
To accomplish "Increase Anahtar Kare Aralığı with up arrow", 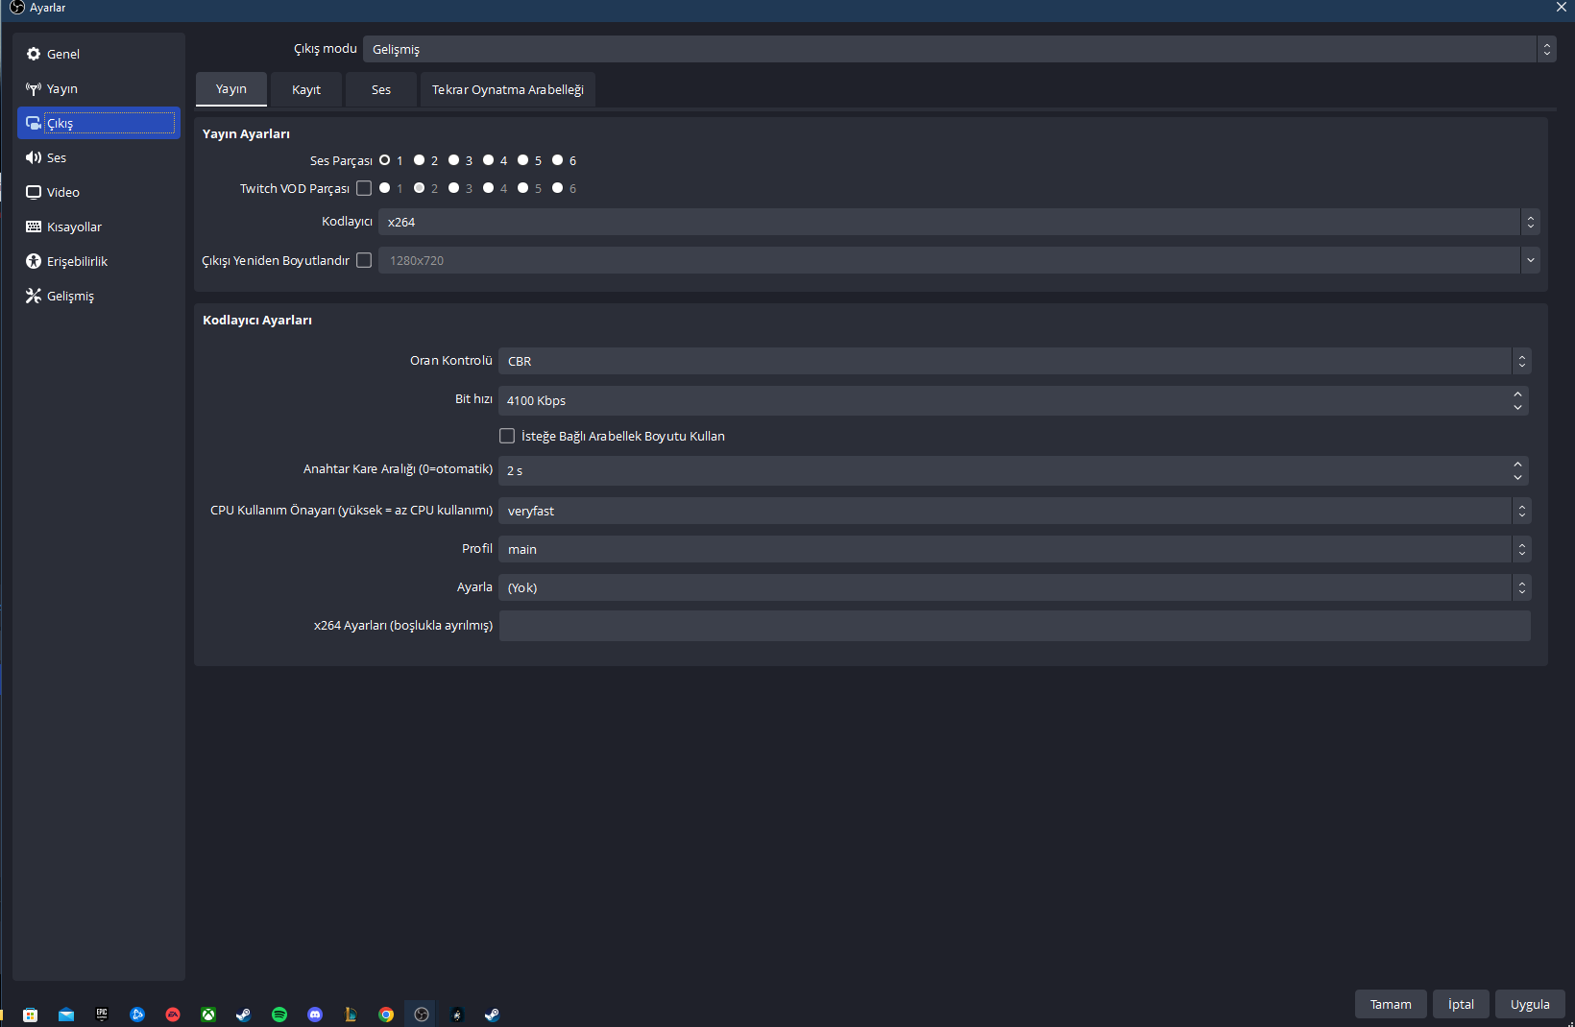I will [1517, 464].
